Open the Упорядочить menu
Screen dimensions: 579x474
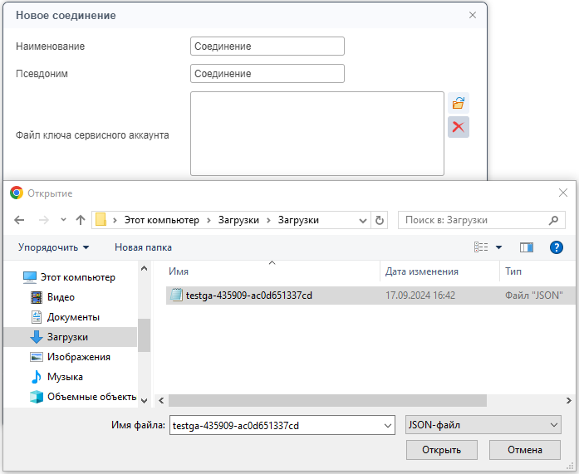coord(53,247)
